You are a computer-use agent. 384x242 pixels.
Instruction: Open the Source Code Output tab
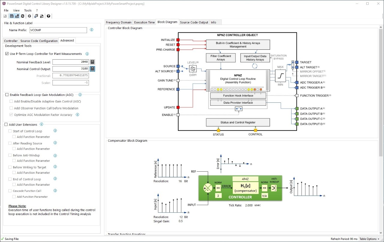pyautogui.click(x=194, y=22)
